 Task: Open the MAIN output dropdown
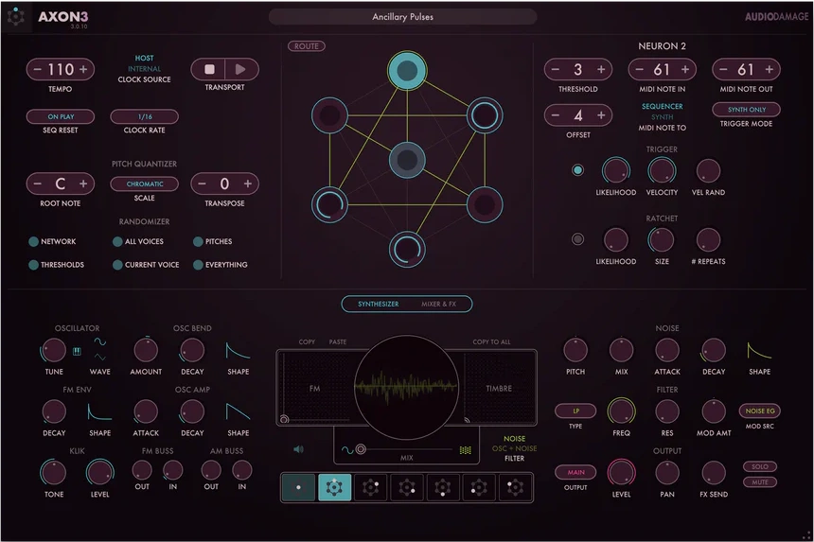575,473
